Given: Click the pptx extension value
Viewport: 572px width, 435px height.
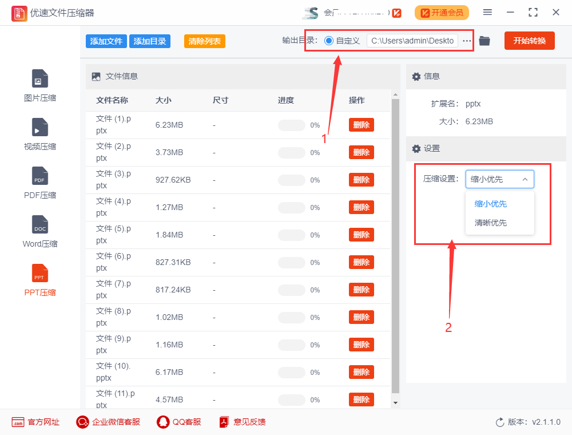Looking at the screenshot, I should pos(473,104).
